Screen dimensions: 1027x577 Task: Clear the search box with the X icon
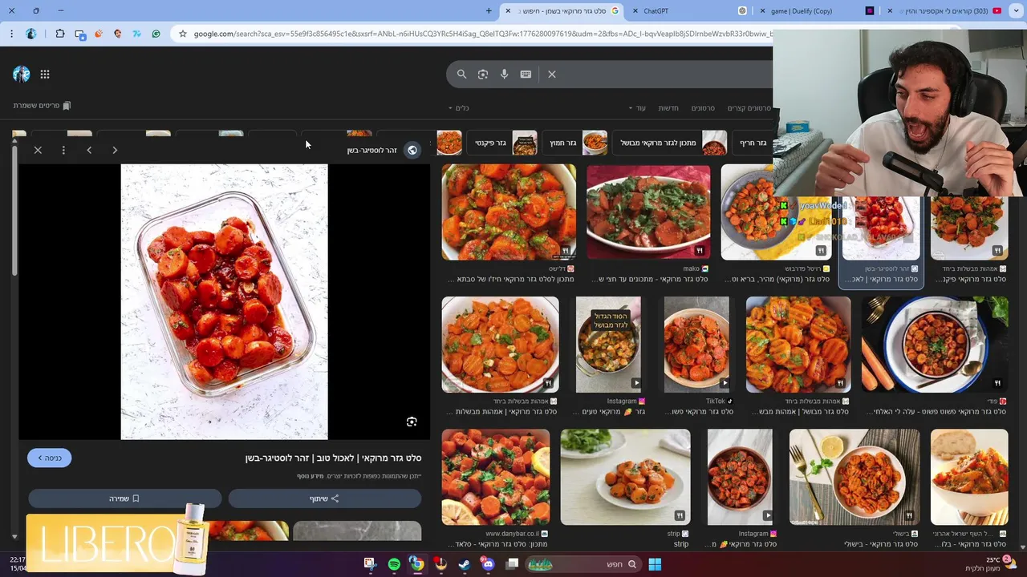[x=552, y=74]
